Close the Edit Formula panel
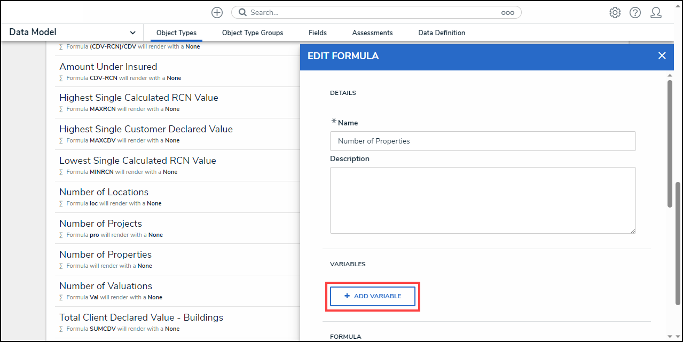The width and height of the screenshot is (683, 342). tap(662, 55)
